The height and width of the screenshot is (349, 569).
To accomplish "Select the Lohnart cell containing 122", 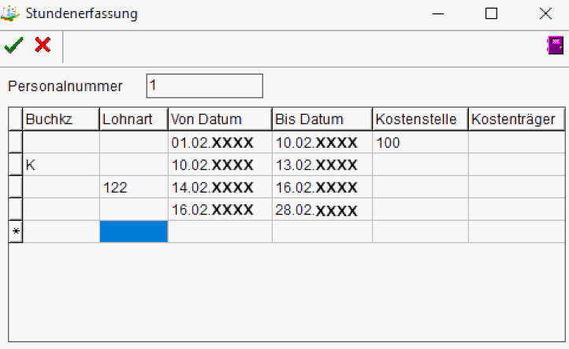I will 133,187.
